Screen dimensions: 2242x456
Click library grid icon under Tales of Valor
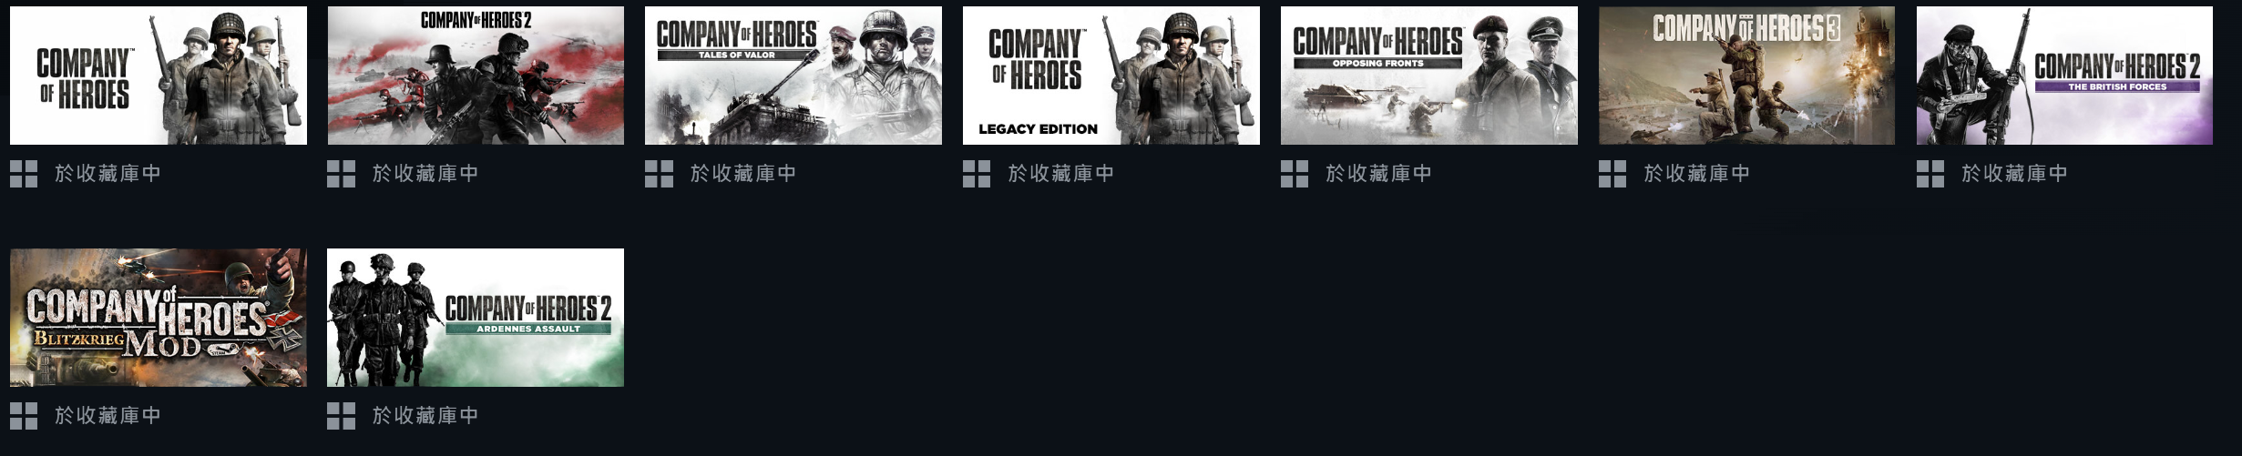point(659,174)
